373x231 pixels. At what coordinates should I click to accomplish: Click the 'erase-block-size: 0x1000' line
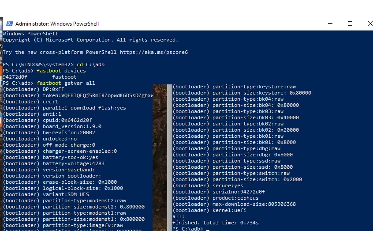click(x=60, y=182)
